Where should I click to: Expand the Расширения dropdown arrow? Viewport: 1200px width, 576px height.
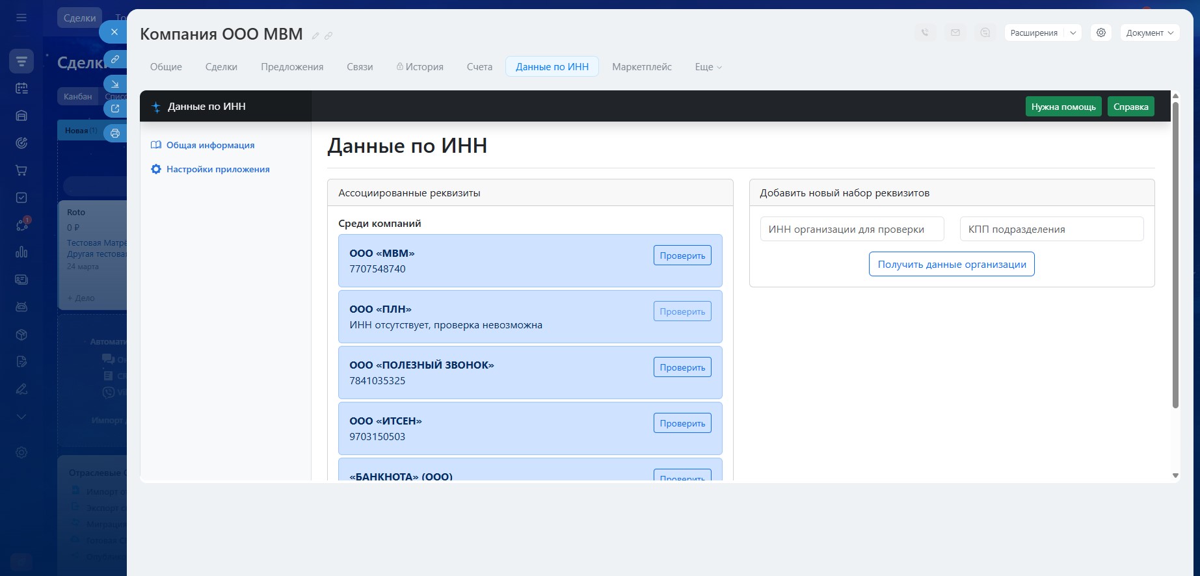tap(1073, 33)
